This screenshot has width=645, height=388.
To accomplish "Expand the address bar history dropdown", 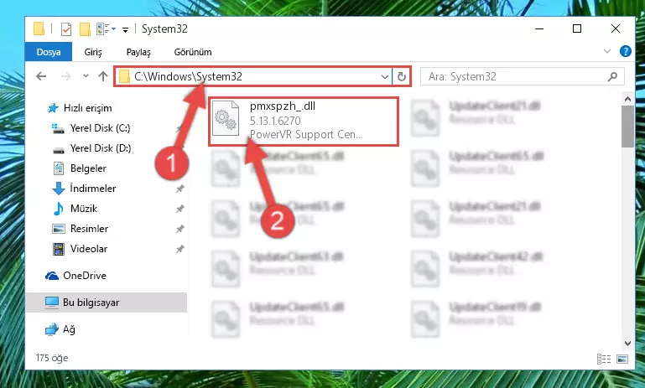I will click(385, 77).
